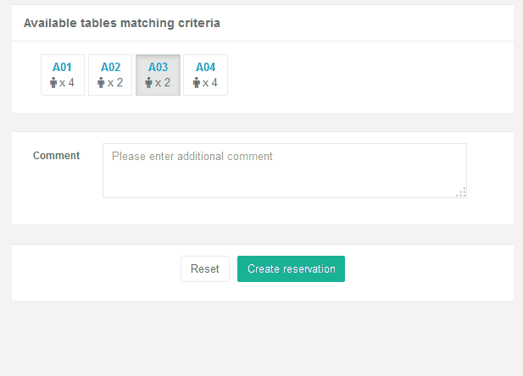The width and height of the screenshot is (523, 376).
Task: Click the A04 table label text
Action: click(205, 67)
